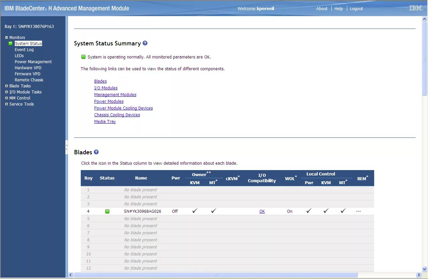Open I/O Compatibility OK link for bay 4
Image resolution: width=428 pixels, height=279 pixels.
262,211
